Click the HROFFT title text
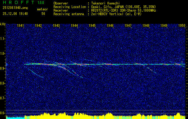The image size is (188, 119). click(16, 3)
